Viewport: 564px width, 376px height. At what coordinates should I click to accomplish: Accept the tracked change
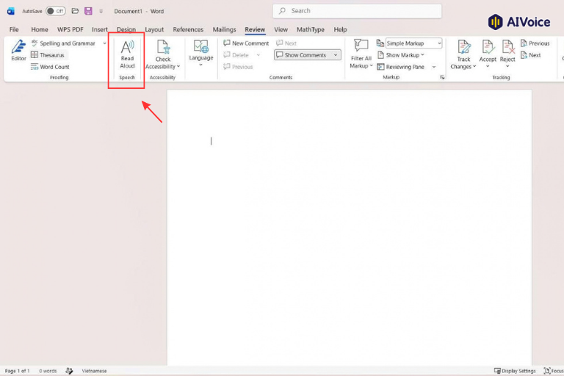tap(488, 51)
